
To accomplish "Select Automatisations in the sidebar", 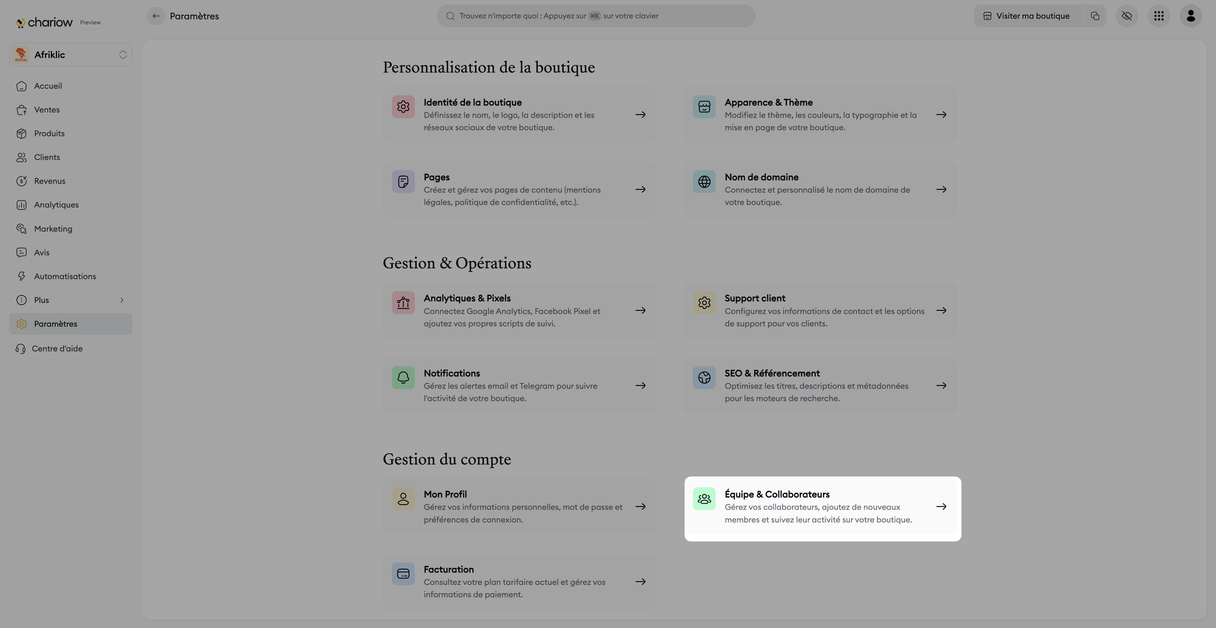I will tap(65, 277).
